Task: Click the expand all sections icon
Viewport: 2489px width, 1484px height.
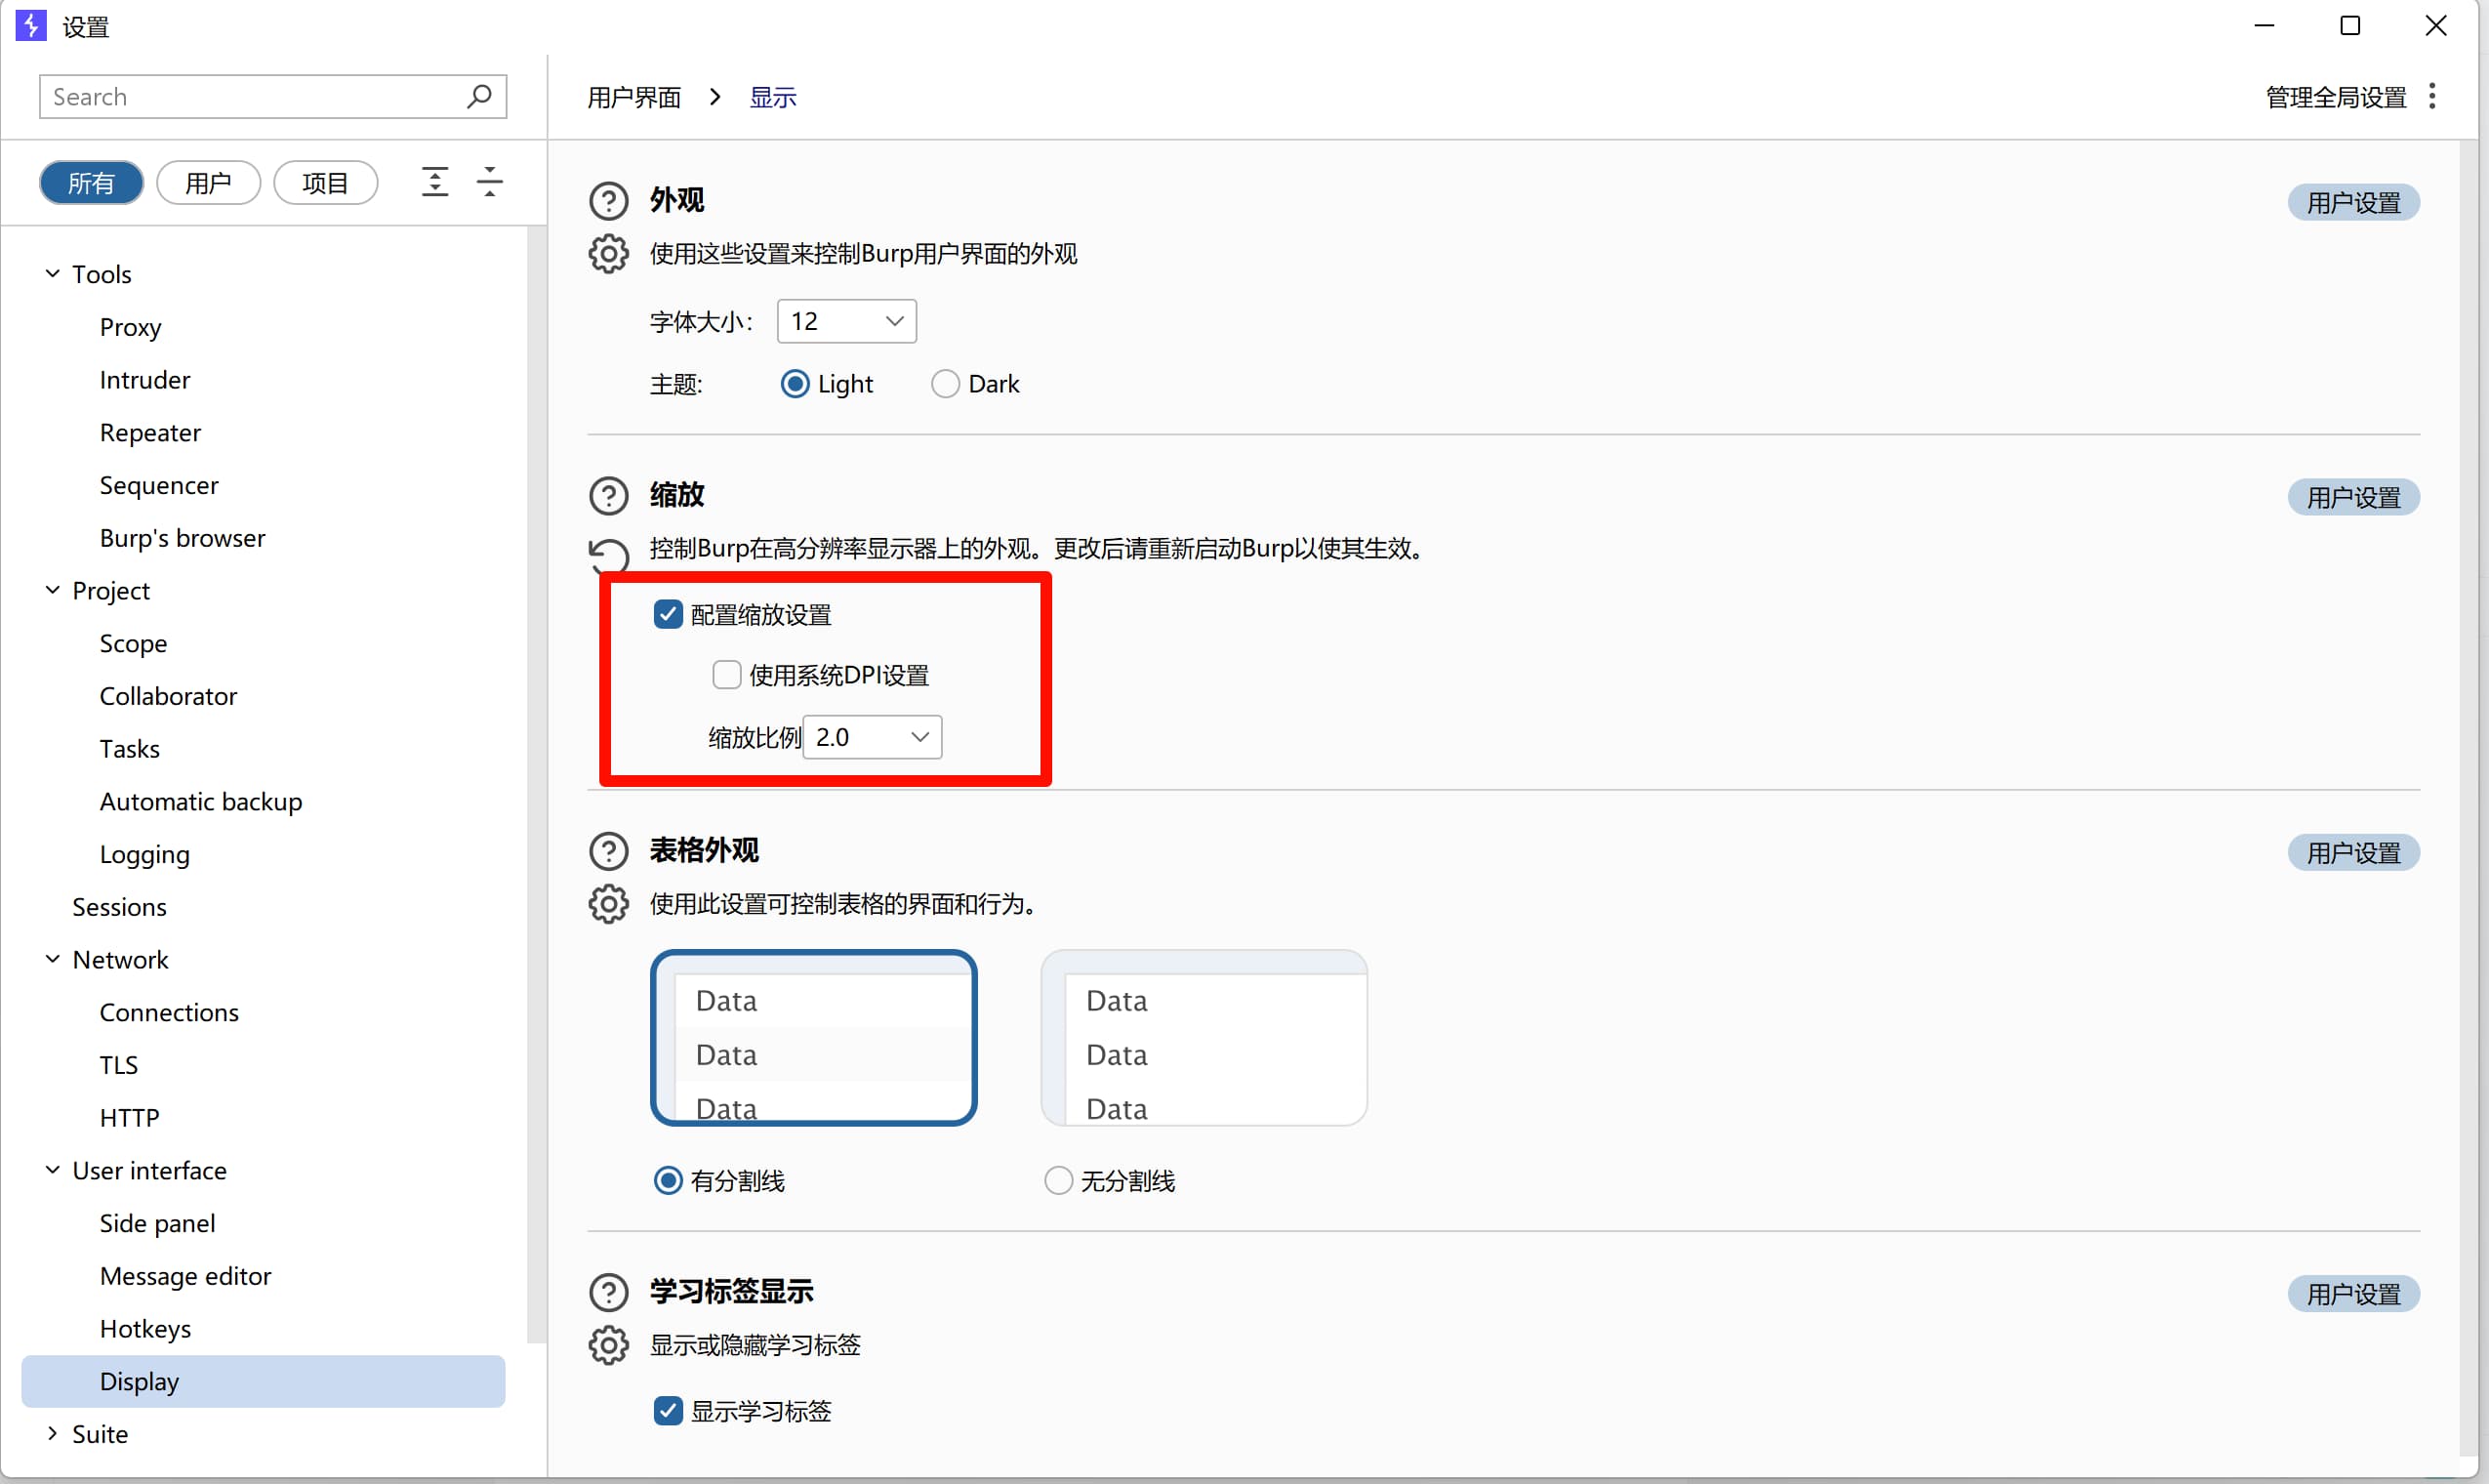Action: pos(434,182)
